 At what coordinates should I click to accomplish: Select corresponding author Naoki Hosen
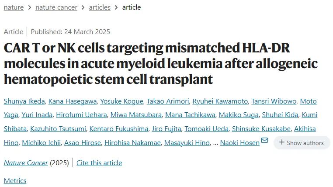pyautogui.click(x=239, y=142)
